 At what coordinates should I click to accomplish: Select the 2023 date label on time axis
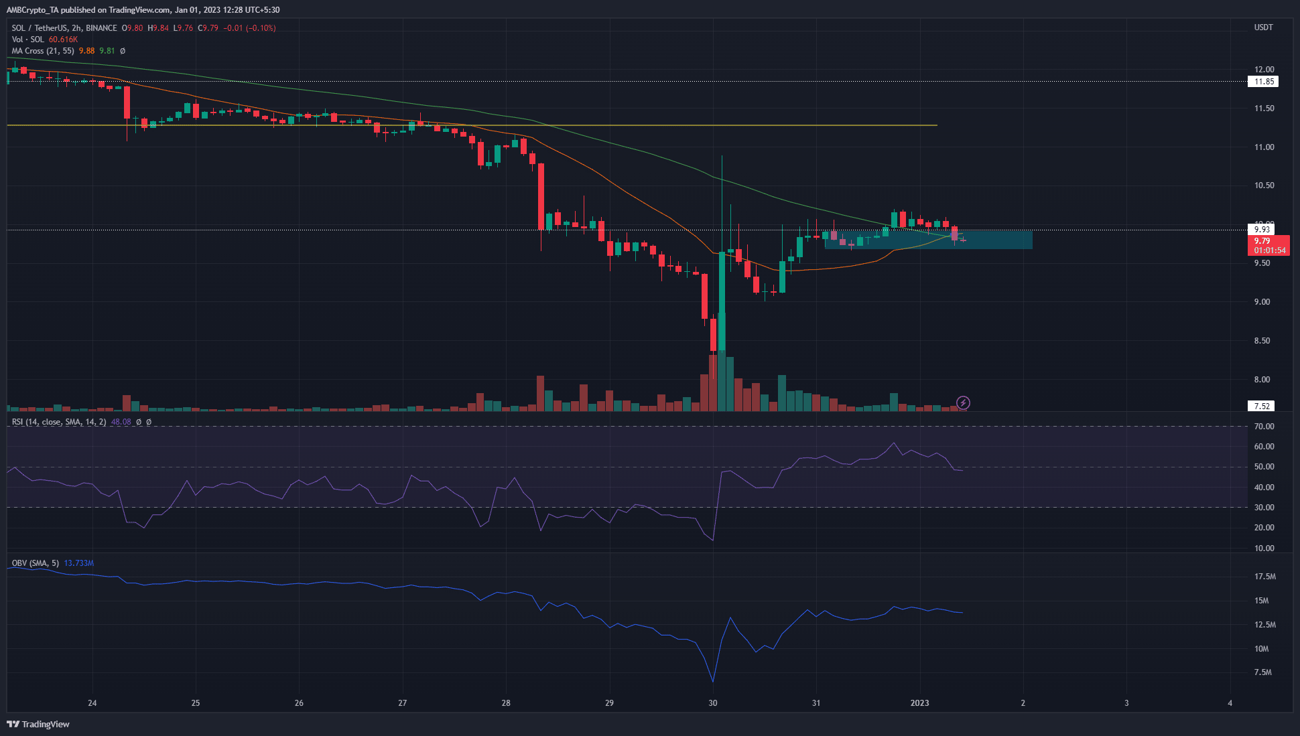tap(919, 703)
